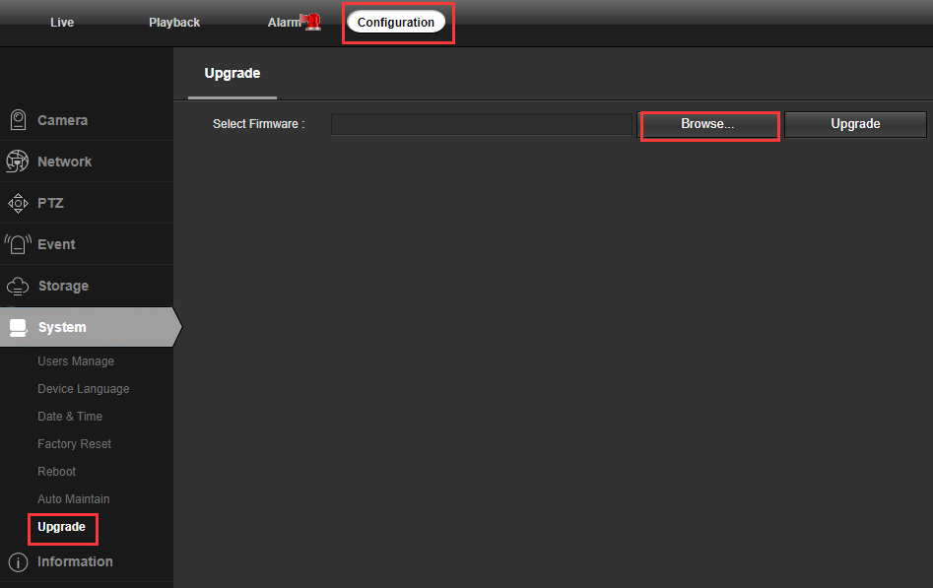Click the Storage cloud icon

(18, 287)
